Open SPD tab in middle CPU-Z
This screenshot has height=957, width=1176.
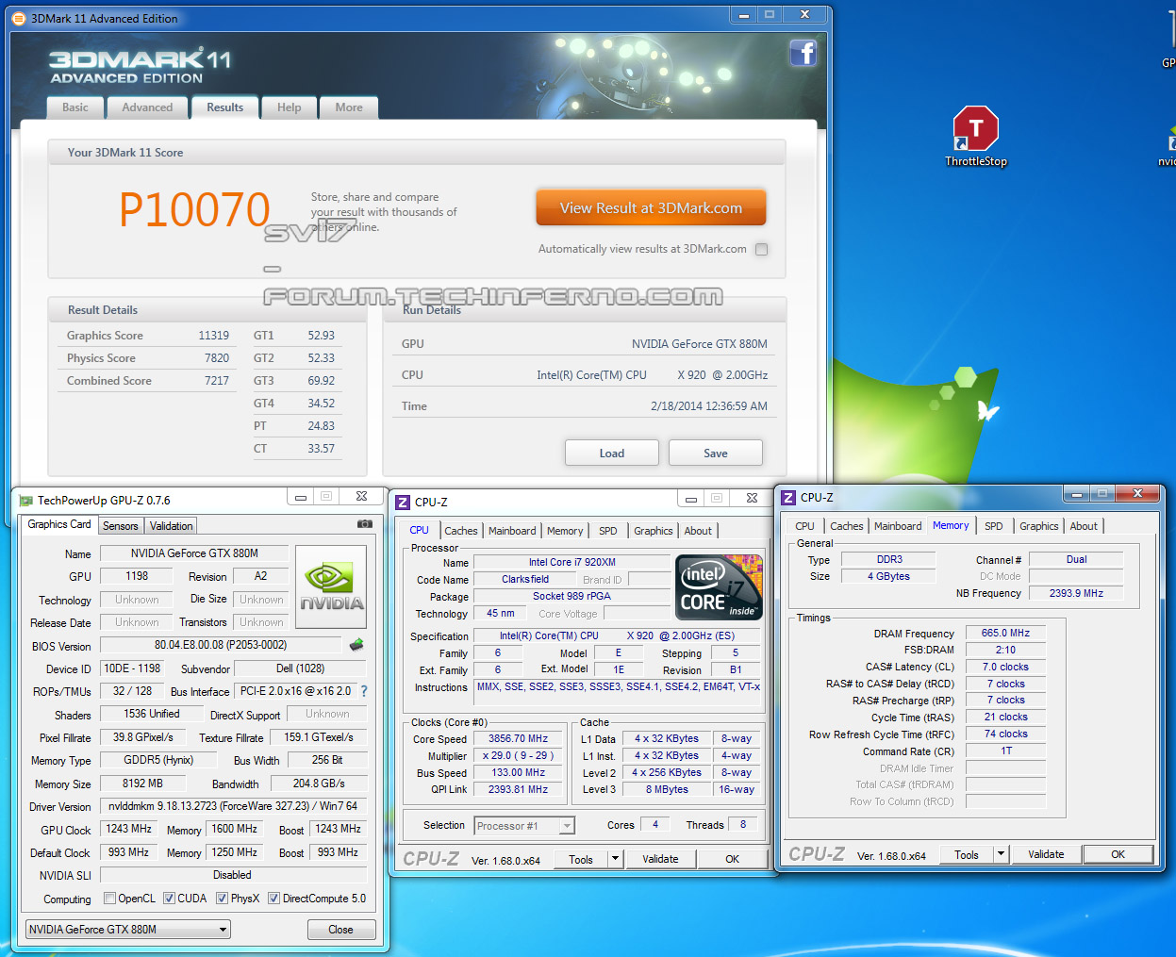tap(608, 531)
